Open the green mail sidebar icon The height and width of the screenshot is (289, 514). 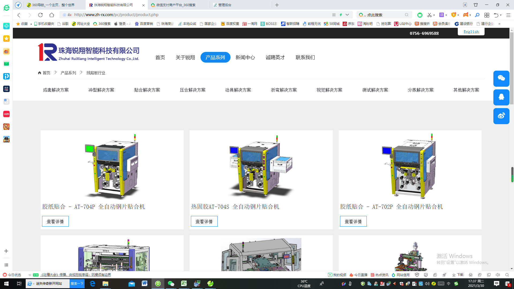[x=6, y=64]
